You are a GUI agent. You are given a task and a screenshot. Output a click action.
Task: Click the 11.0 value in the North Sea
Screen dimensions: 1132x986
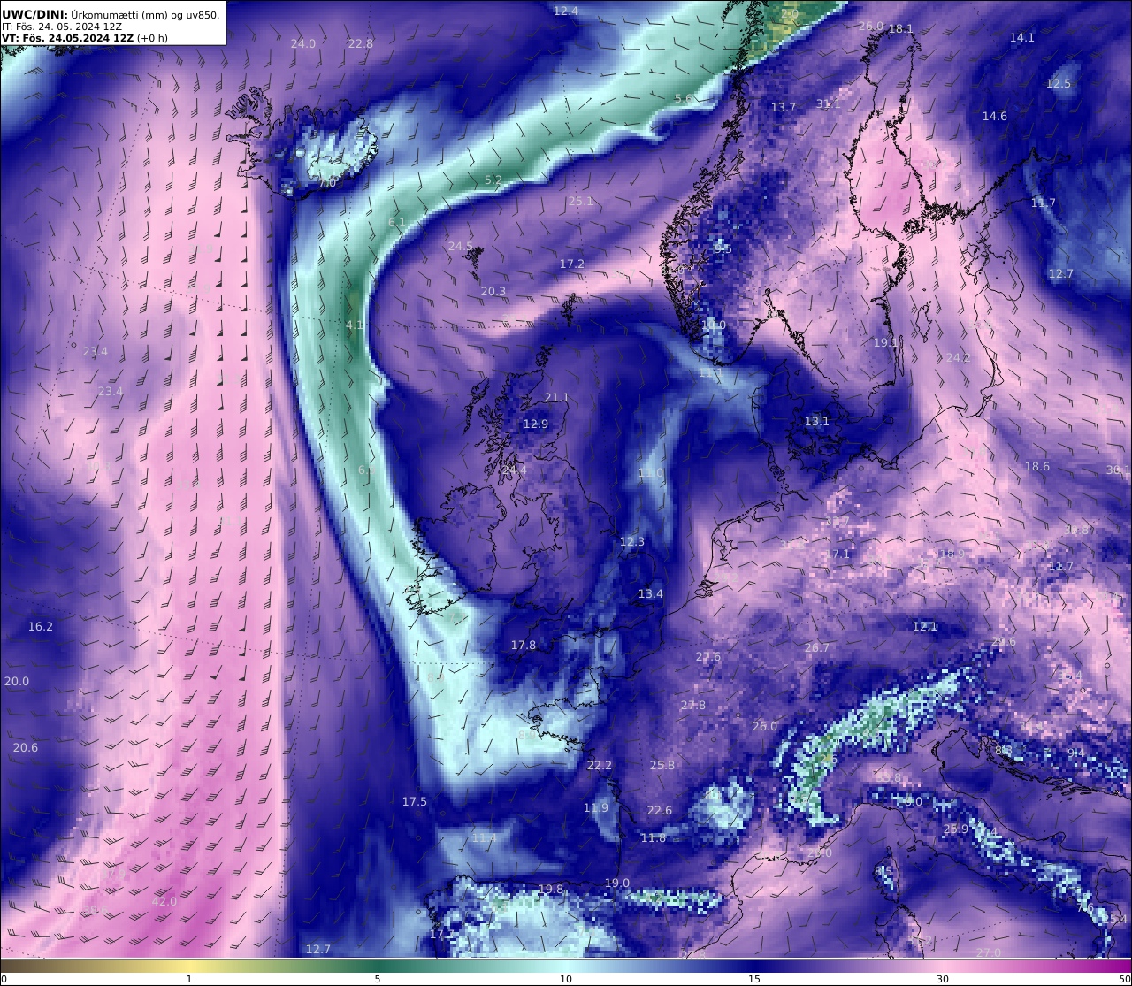click(x=651, y=473)
